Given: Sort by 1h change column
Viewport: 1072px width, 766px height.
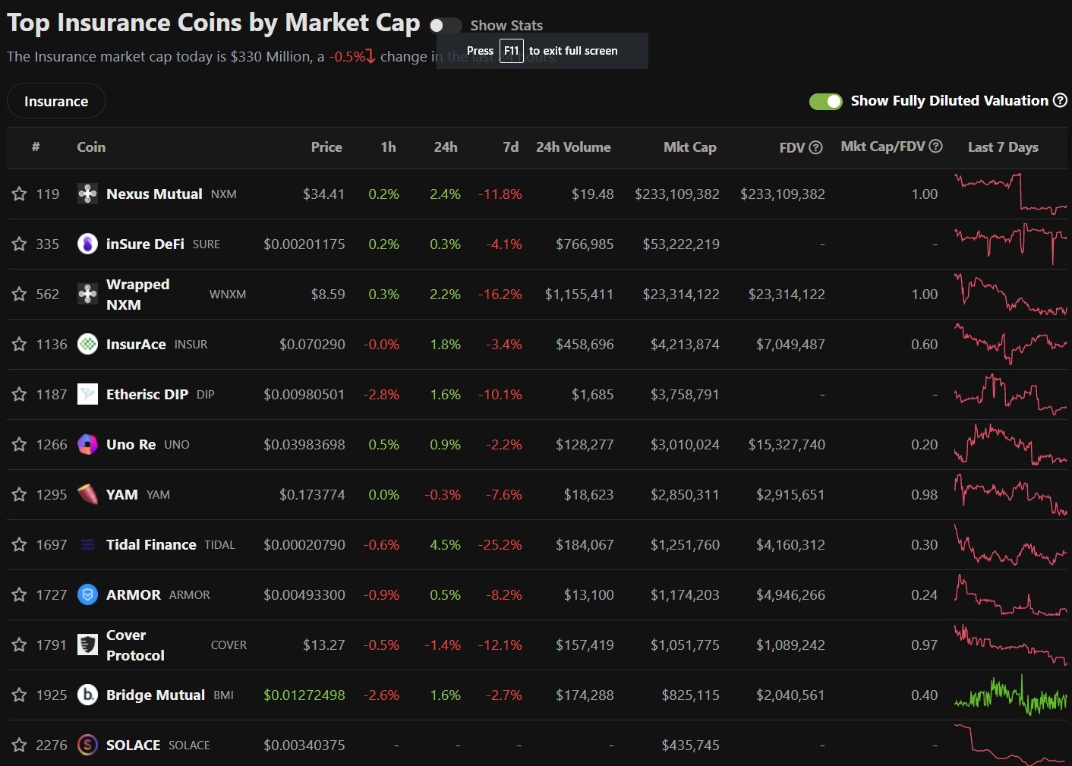Looking at the screenshot, I should 389,147.
